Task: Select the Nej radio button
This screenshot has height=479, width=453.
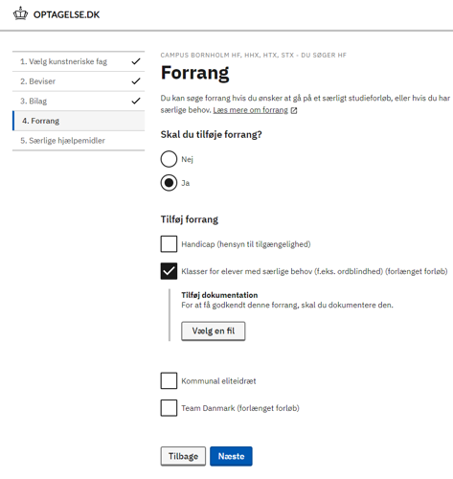Action: (169, 159)
